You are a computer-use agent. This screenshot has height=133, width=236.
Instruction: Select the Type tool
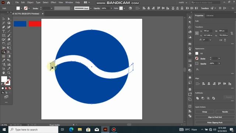[x=4, y=31]
